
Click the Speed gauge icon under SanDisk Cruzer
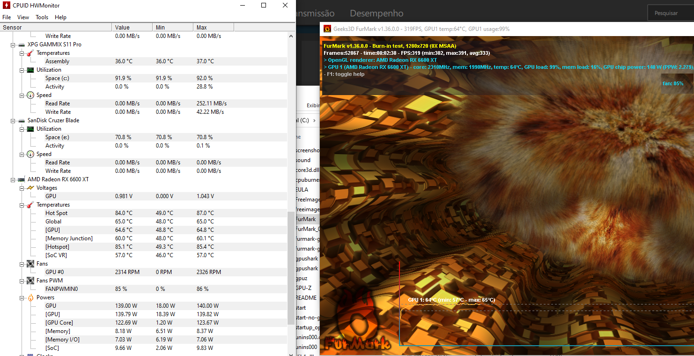30,154
